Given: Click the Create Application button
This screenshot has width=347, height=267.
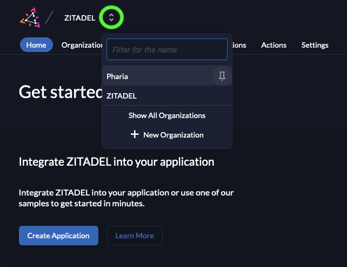Looking at the screenshot, I should coord(59,236).
